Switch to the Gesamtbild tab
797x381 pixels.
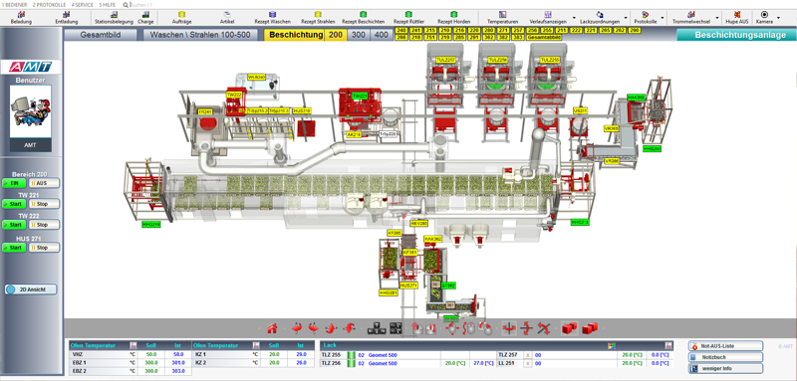(x=101, y=35)
